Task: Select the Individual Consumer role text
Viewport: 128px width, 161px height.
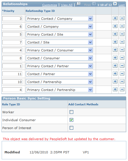Action: click(x=19, y=120)
